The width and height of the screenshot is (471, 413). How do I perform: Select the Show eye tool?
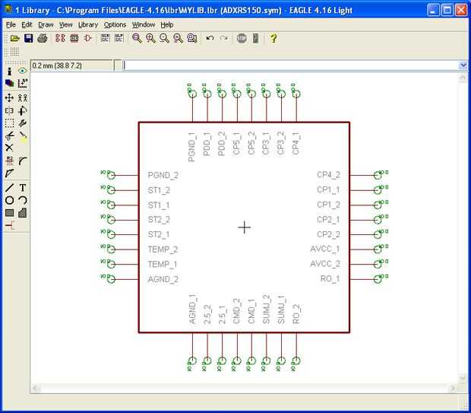pyautogui.click(x=22, y=71)
